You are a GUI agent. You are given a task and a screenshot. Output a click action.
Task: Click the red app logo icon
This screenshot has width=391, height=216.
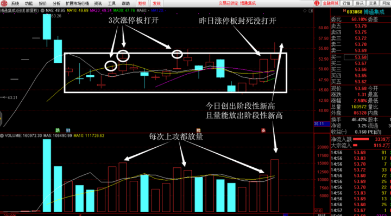click(4, 3)
